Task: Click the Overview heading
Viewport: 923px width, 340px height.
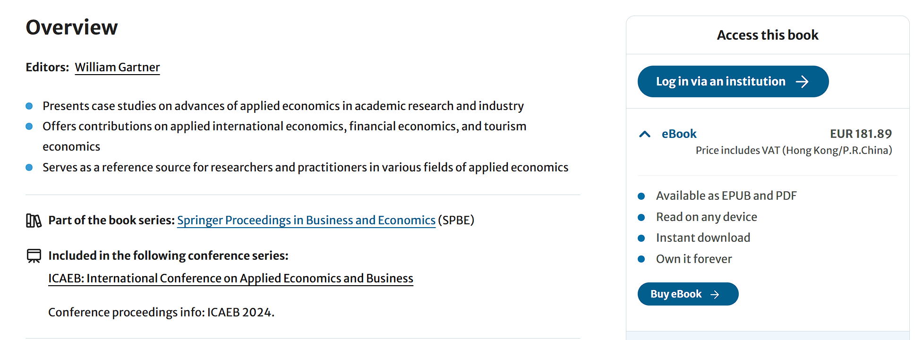Action: [72, 27]
